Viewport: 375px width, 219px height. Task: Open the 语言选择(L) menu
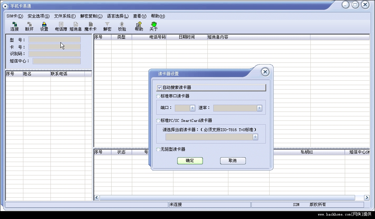click(x=118, y=16)
